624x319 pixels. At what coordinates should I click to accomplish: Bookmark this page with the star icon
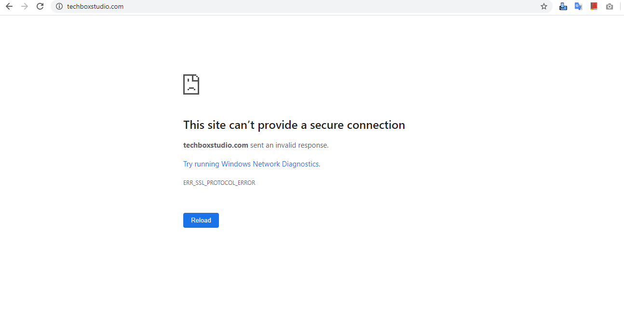pos(544,6)
